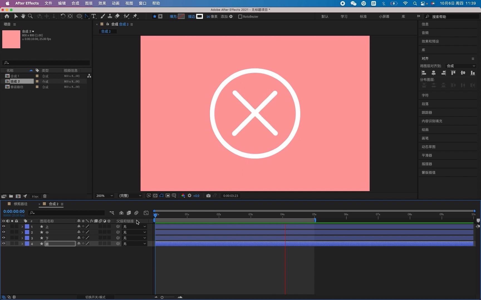Hide layer 2 中 eye toggle
The height and width of the screenshot is (300, 481).
tap(4, 232)
